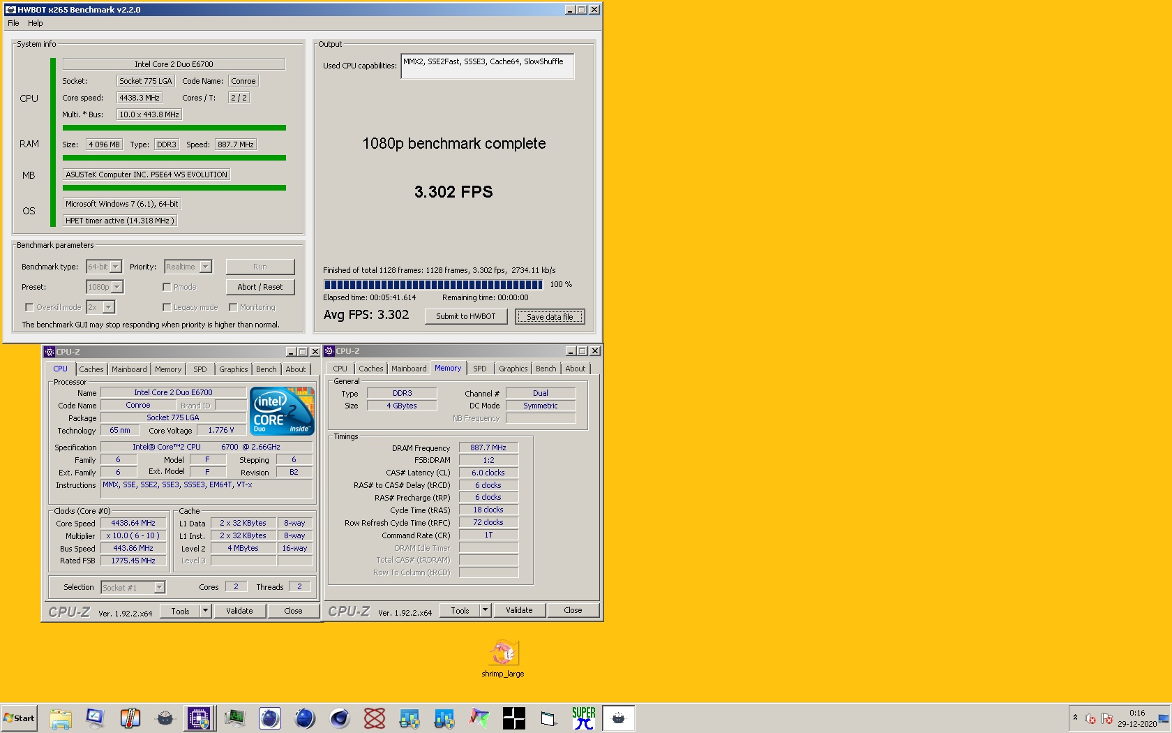
Task: Click Validate in left CPU-Z window
Action: coord(239,611)
